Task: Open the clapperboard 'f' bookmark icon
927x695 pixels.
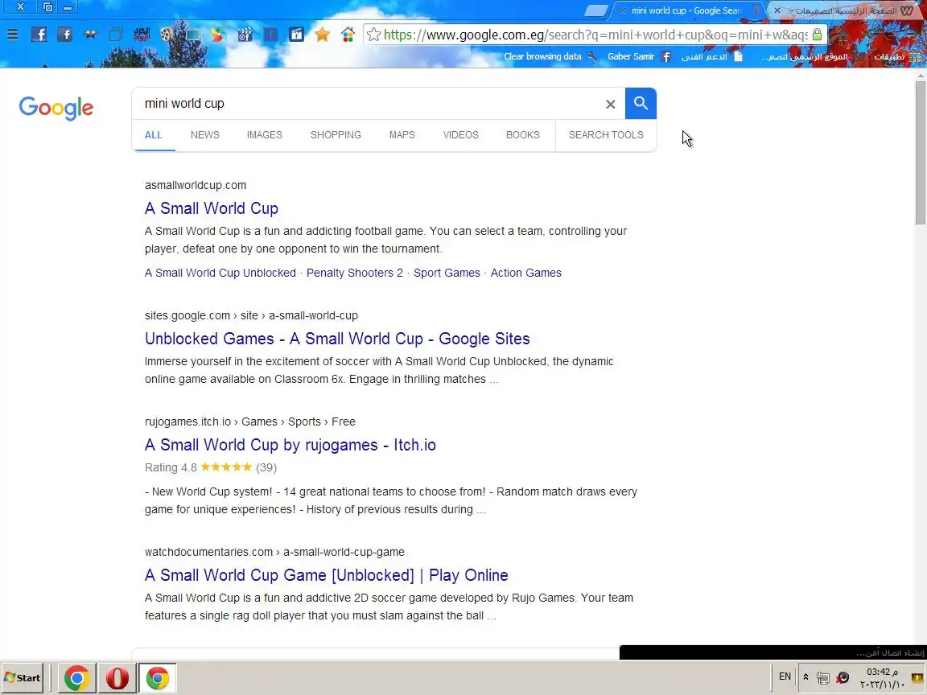Action: (245, 35)
